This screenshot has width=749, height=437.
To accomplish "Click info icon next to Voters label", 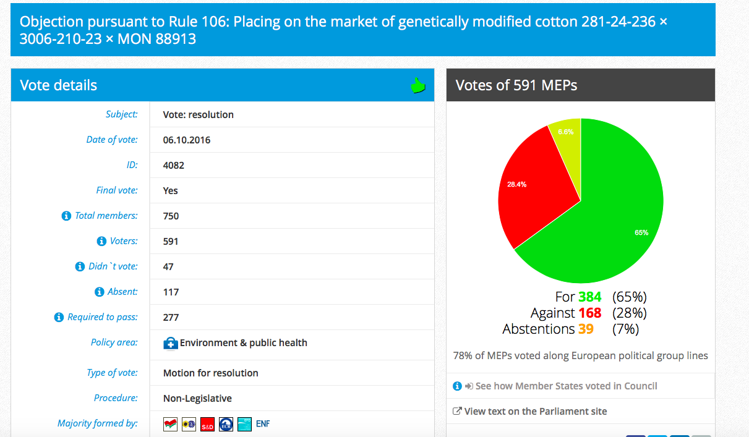I will pyautogui.click(x=101, y=241).
